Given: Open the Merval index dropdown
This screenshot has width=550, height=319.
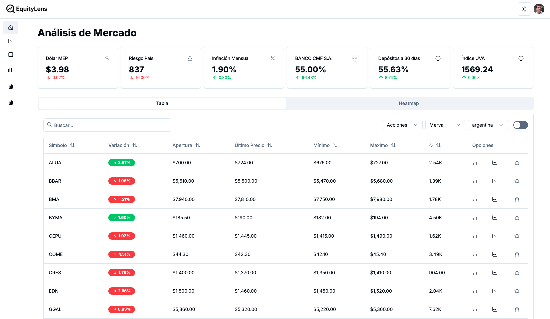Looking at the screenshot, I should (x=445, y=125).
